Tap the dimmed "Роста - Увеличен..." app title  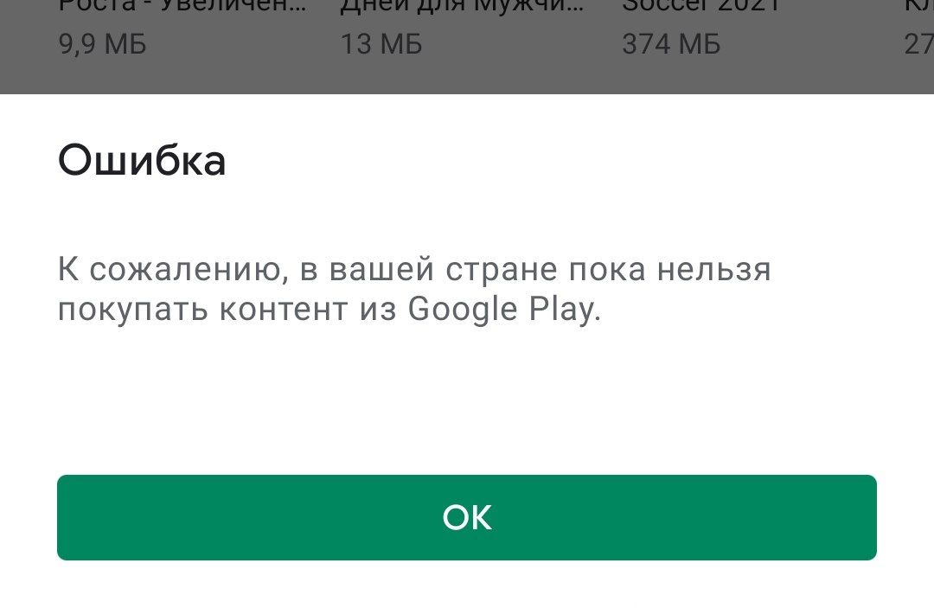click(x=182, y=6)
